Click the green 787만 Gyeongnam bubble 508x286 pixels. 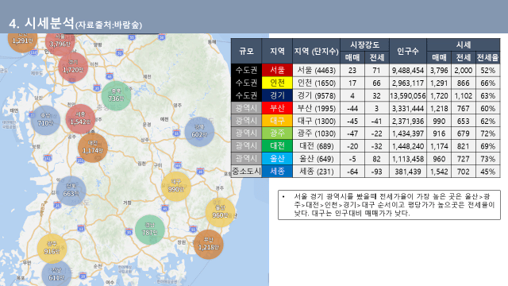pyautogui.click(x=150, y=230)
